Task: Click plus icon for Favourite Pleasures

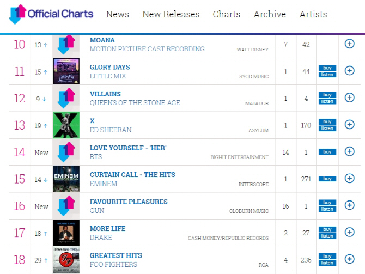Action: click(x=349, y=205)
